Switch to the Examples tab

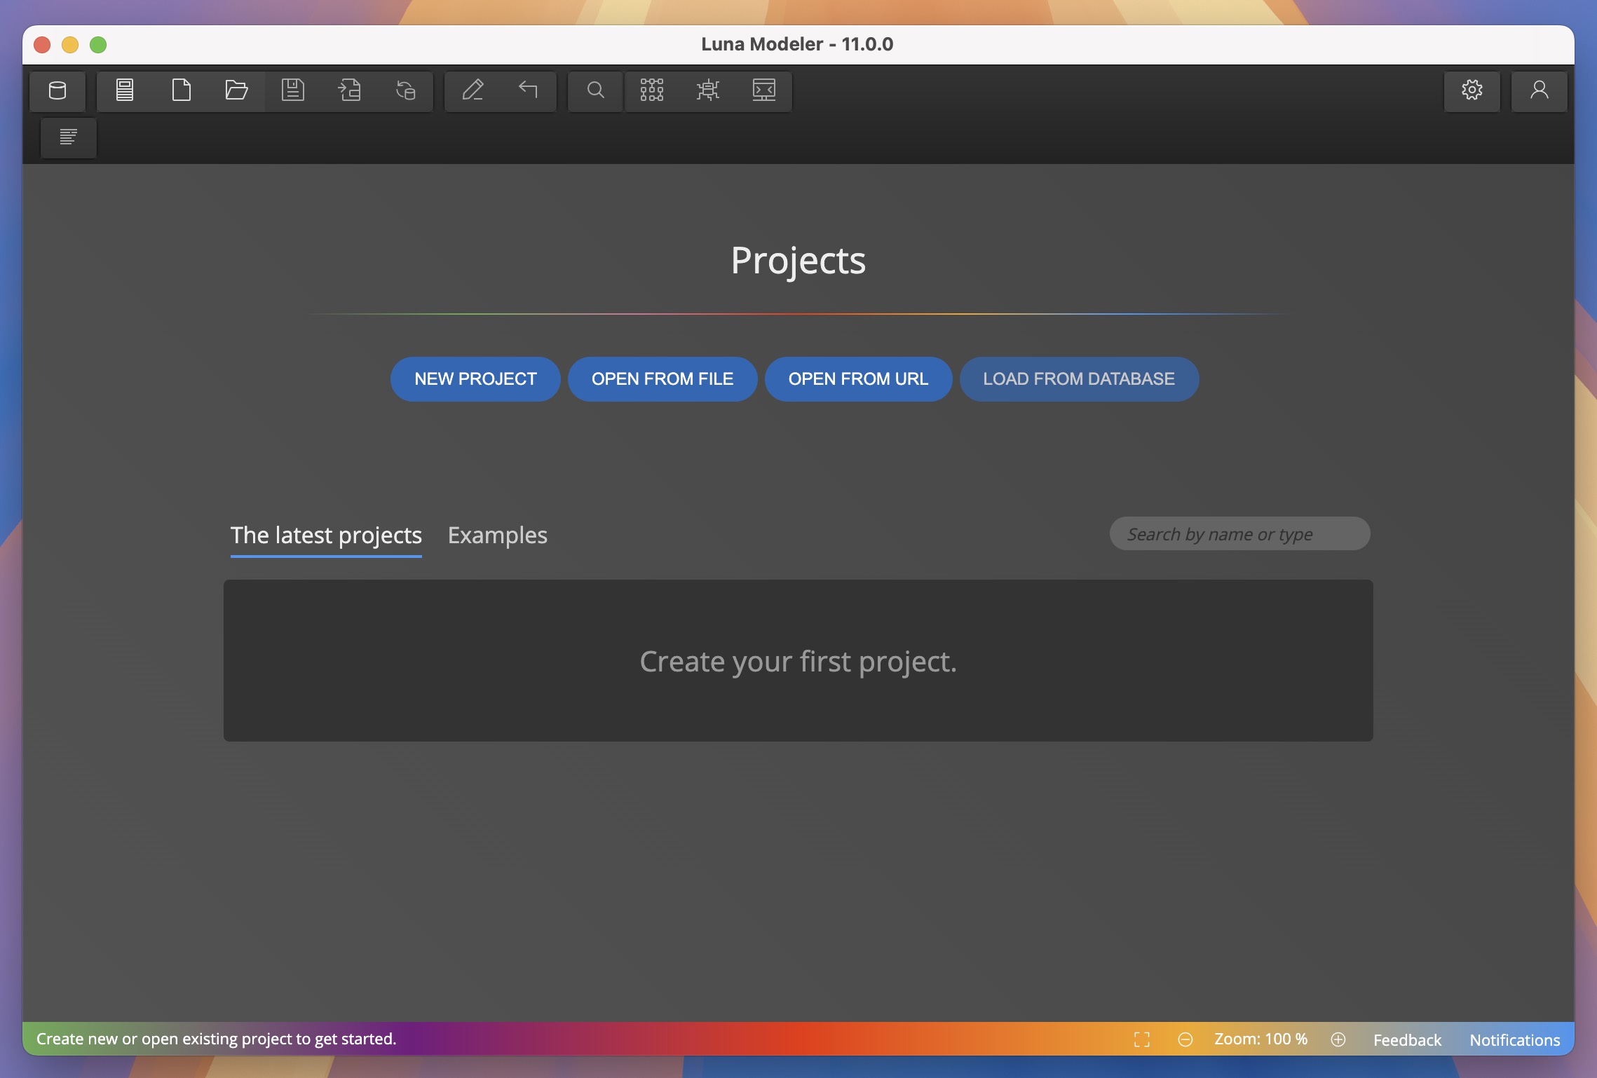pyautogui.click(x=497, y=535)
